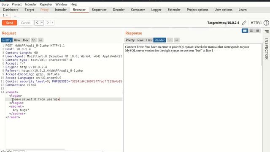Open the history dropdown beside the forward arrow
The width and height of the screenshot is (270, 152).
pos(52,23)
